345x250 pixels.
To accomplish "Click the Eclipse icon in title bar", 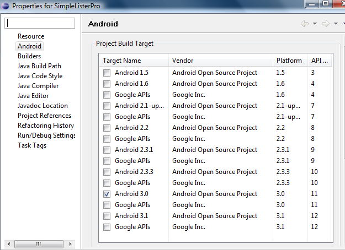I will 6,6.
